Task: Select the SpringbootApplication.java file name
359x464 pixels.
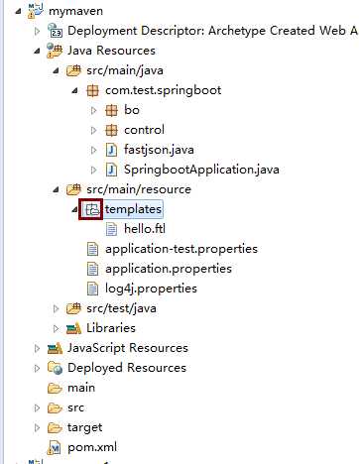Action: tap(201, 170)
